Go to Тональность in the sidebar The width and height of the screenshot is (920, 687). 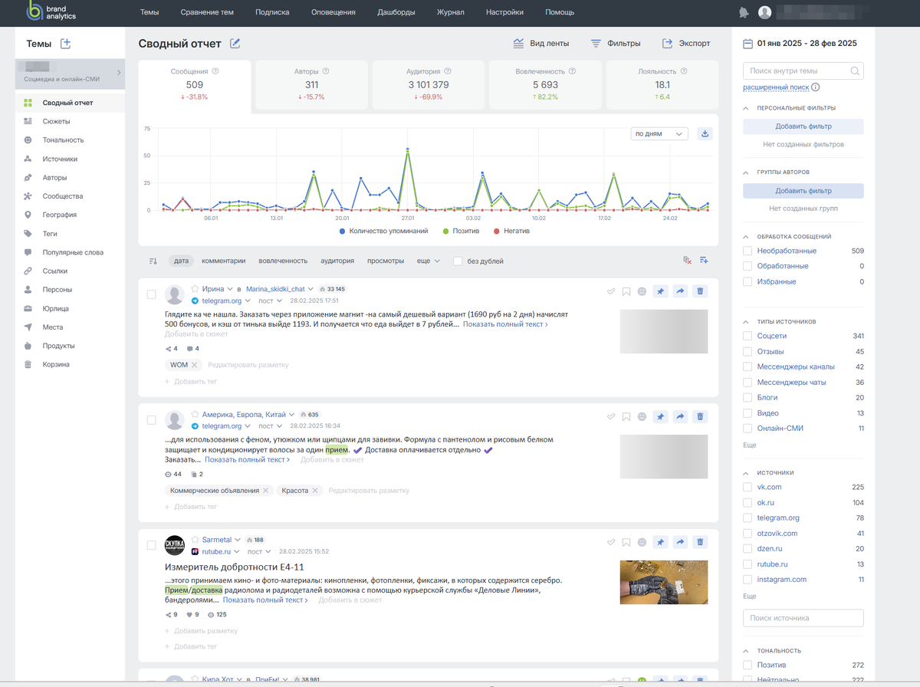click(x=63, y=140)
